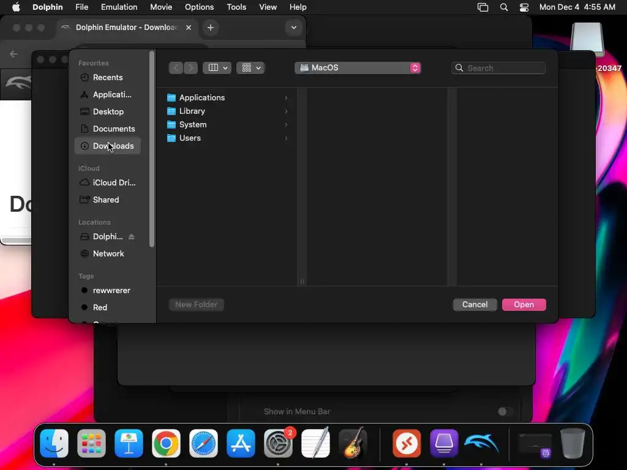Image resolution: width=627 pixels, height=470 pixels.
Task: Open the Options menu
Action: click(199, 7)
